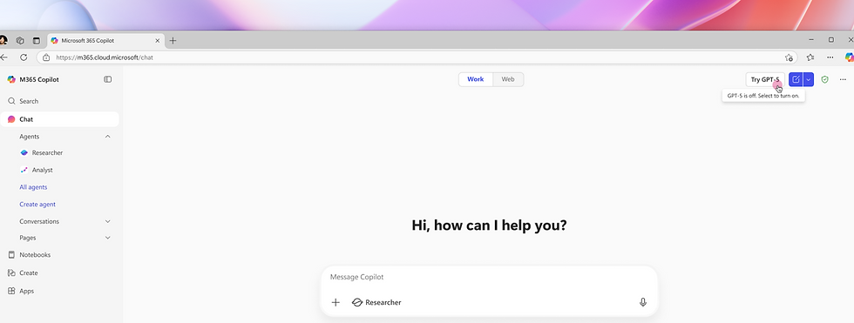Screen dimensions: 854x323
Task: Open the dropdown next to new chat
Action: point(809,79)
